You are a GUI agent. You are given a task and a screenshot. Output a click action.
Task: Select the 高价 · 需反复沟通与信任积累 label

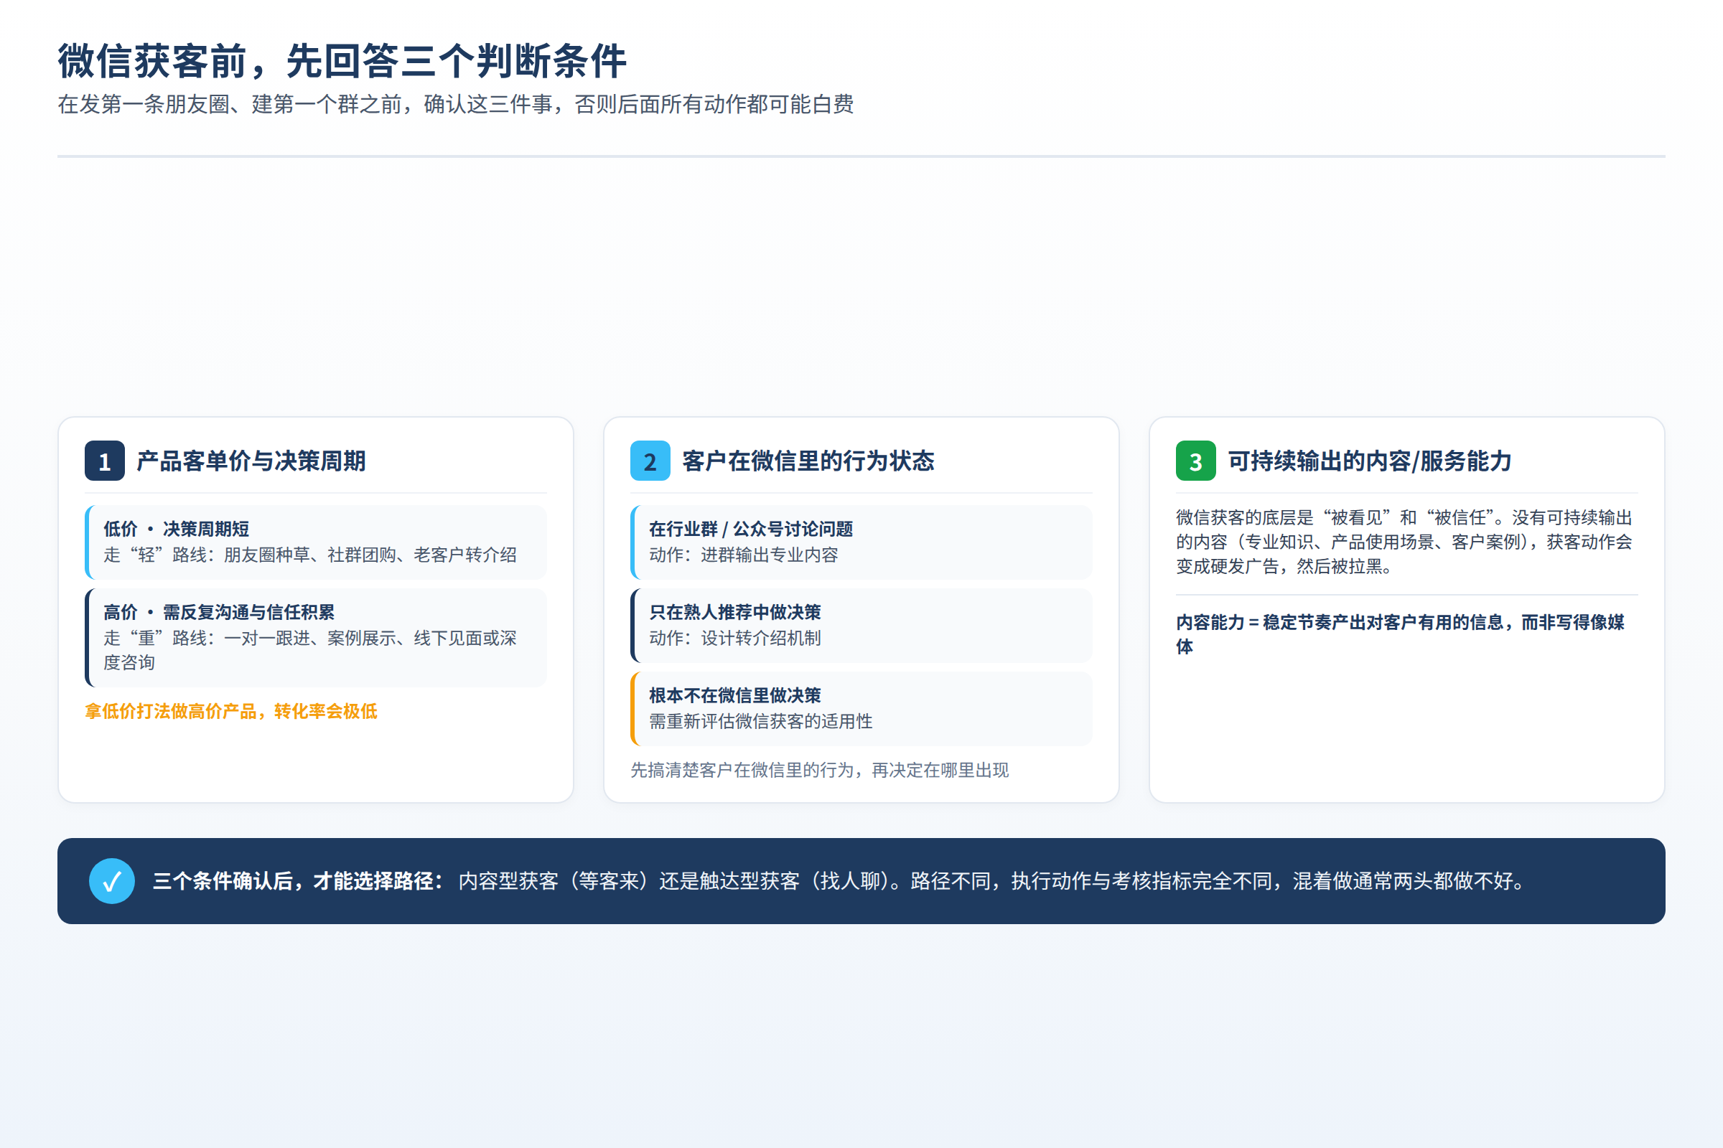219,612
